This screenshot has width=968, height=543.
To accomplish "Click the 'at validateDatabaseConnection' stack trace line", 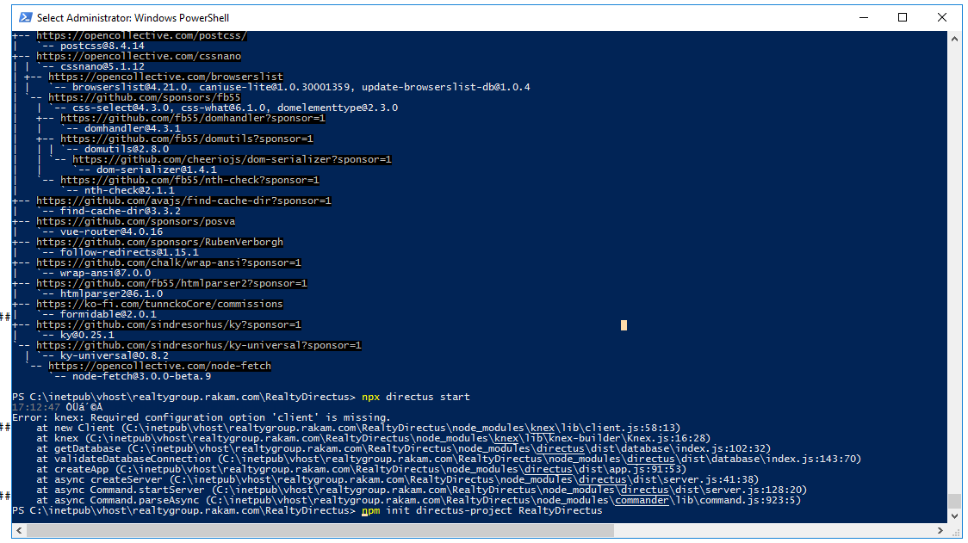I will point(448,459).
